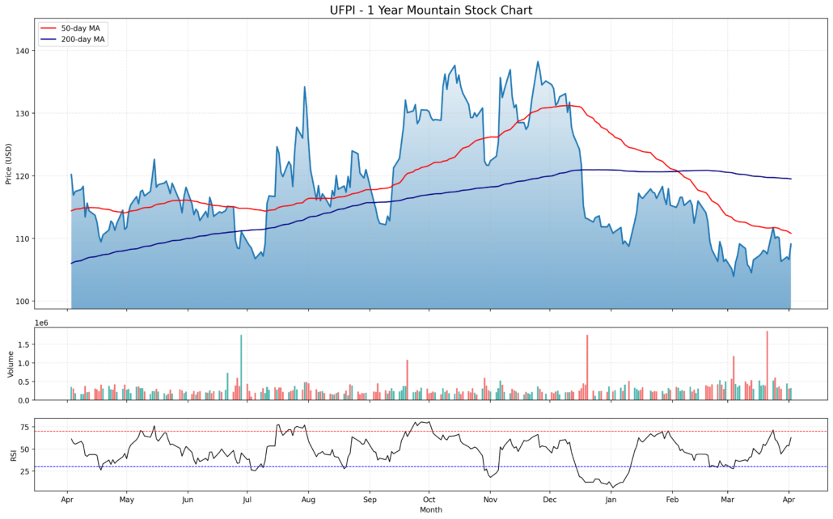The width and height of the screenshot is (833, 519).
Task: Click the tall red volume bar in late December
Action: [587, 367]
